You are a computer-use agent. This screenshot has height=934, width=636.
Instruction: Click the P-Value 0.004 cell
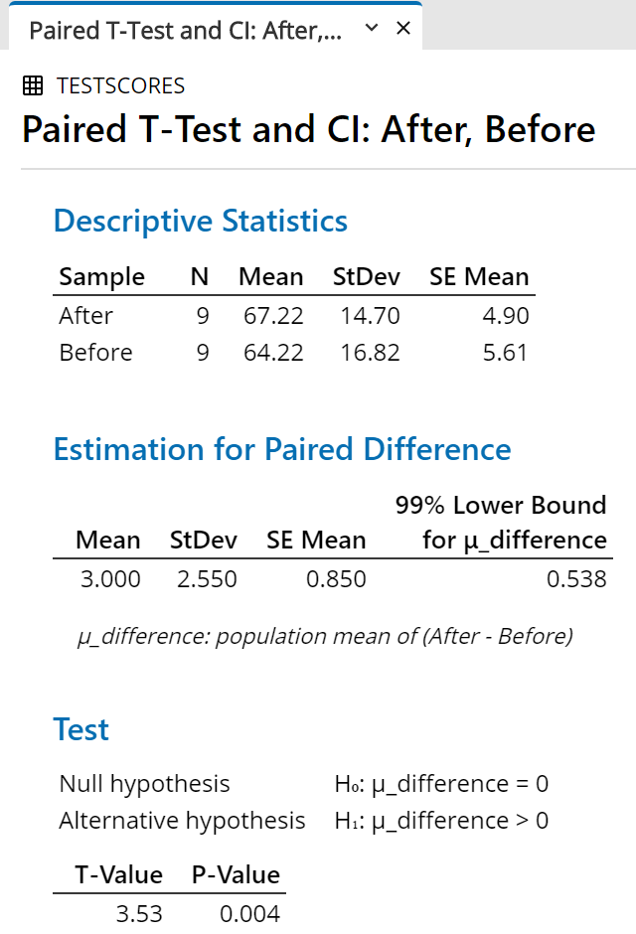pos(249,914)
